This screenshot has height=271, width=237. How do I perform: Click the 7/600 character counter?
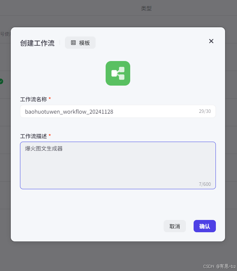(205, 184)
